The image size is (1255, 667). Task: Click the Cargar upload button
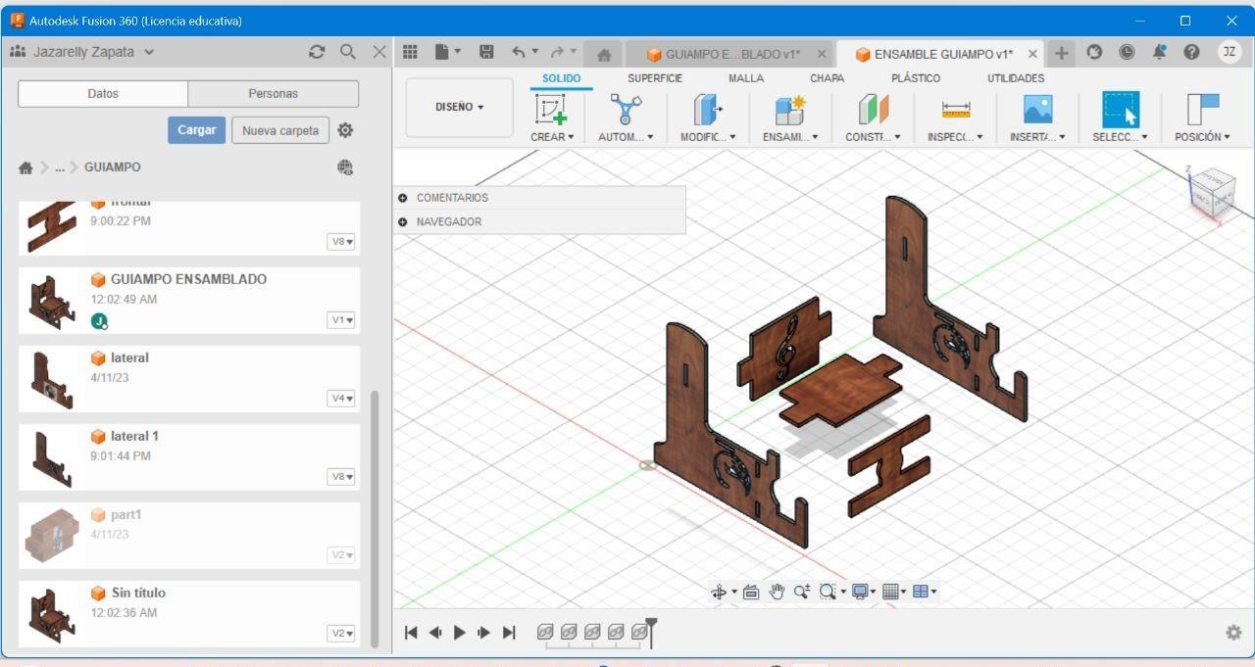[x=196, y=130]
